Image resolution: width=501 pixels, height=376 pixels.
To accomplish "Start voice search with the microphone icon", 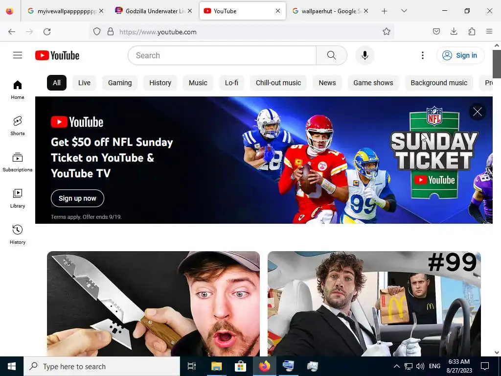I will (x=364, y=55).
